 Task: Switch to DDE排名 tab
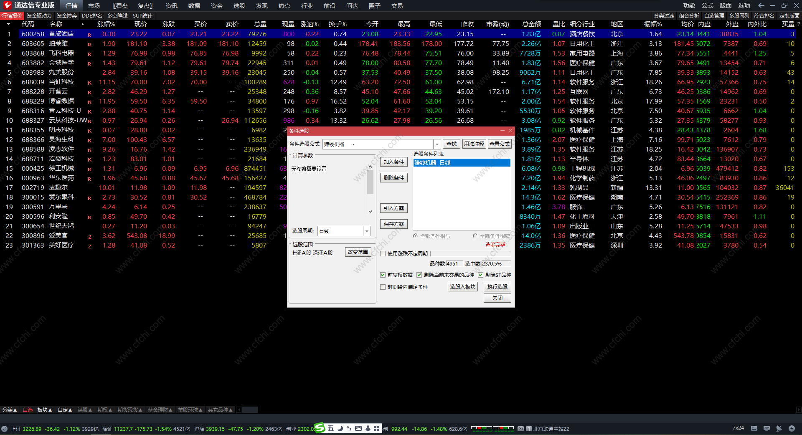click(92, 16)
